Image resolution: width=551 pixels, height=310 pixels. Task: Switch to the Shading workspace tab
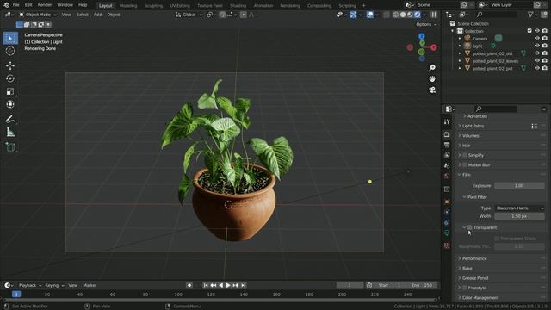(x=238, y=6)
